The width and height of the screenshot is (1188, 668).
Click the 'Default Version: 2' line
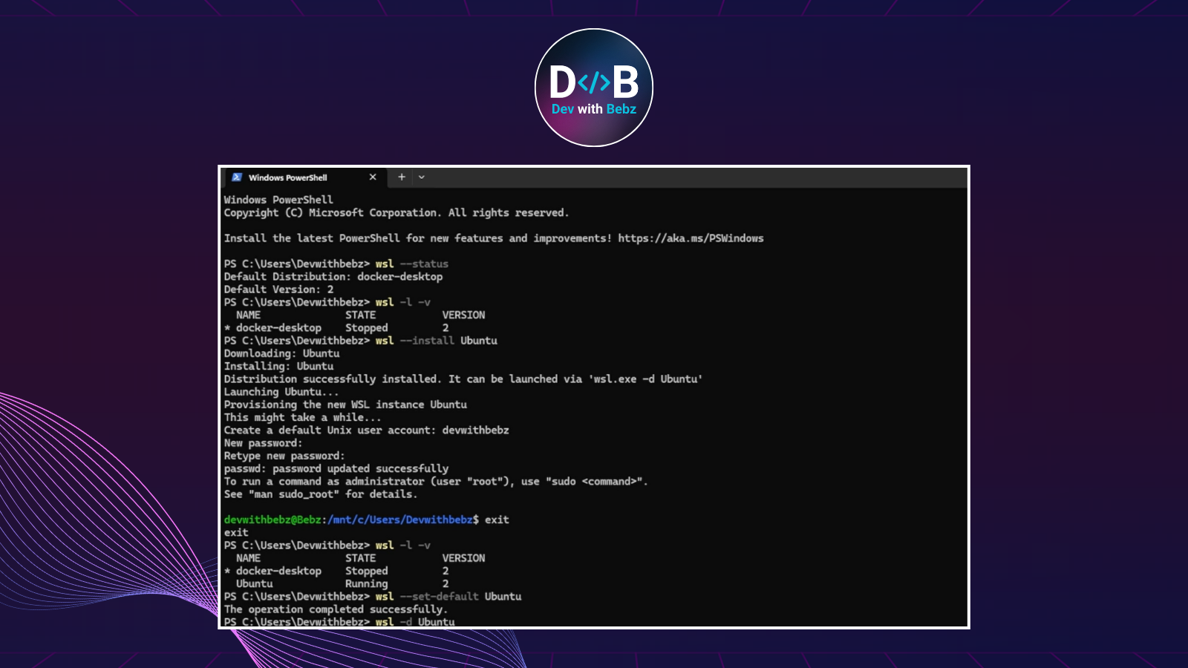click(279, 289)
